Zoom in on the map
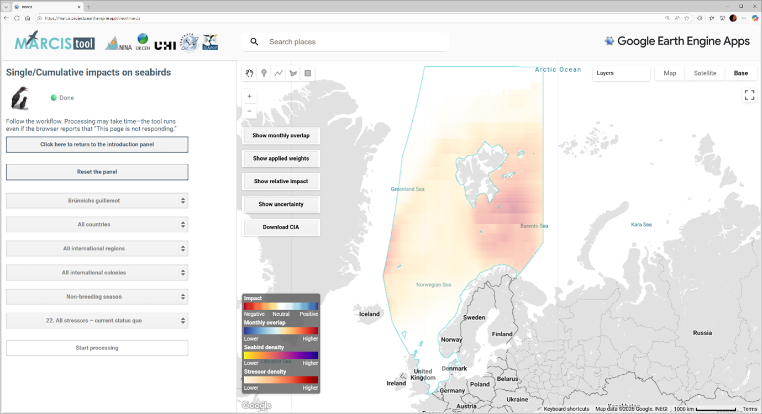762x414 pixels. click(249, 96)
